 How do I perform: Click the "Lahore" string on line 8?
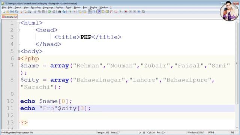(x=144, y=80)
